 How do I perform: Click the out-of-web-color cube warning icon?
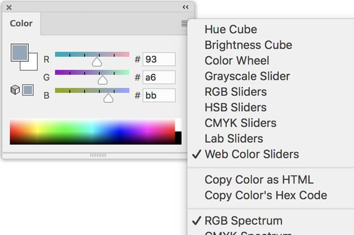click(15, 90)
